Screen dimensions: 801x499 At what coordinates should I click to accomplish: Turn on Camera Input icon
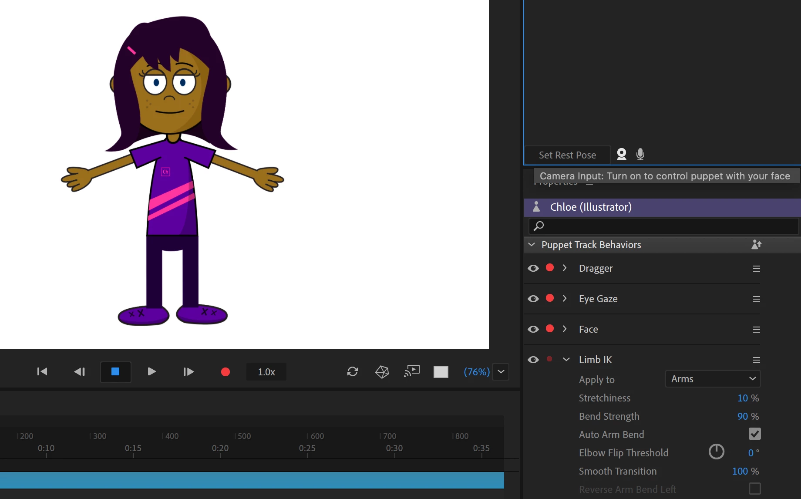point(622,154)
